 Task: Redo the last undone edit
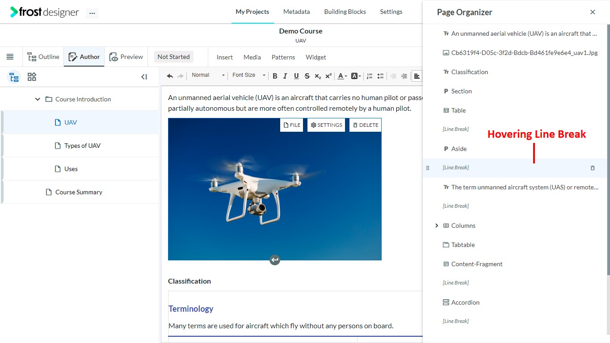click(181, 76)
